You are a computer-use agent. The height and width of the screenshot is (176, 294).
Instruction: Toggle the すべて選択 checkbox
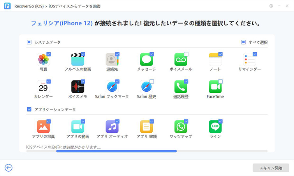pos(243,42)
